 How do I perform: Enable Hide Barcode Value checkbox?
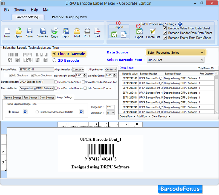pyautogui.click(x=56, y=82)
